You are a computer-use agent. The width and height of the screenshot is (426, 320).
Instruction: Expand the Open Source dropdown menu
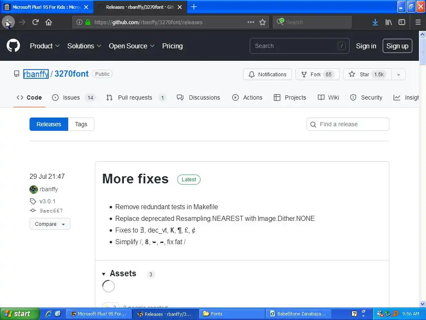pos(132,46)
